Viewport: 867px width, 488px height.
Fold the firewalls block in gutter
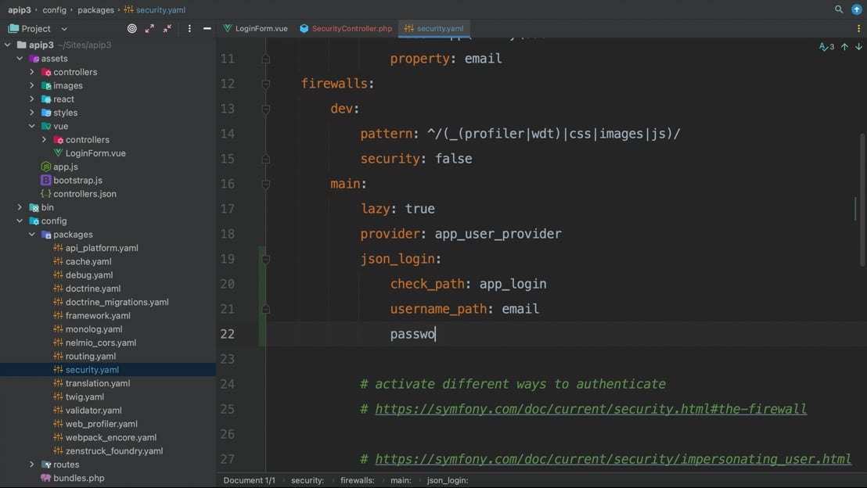pos(266,84)
